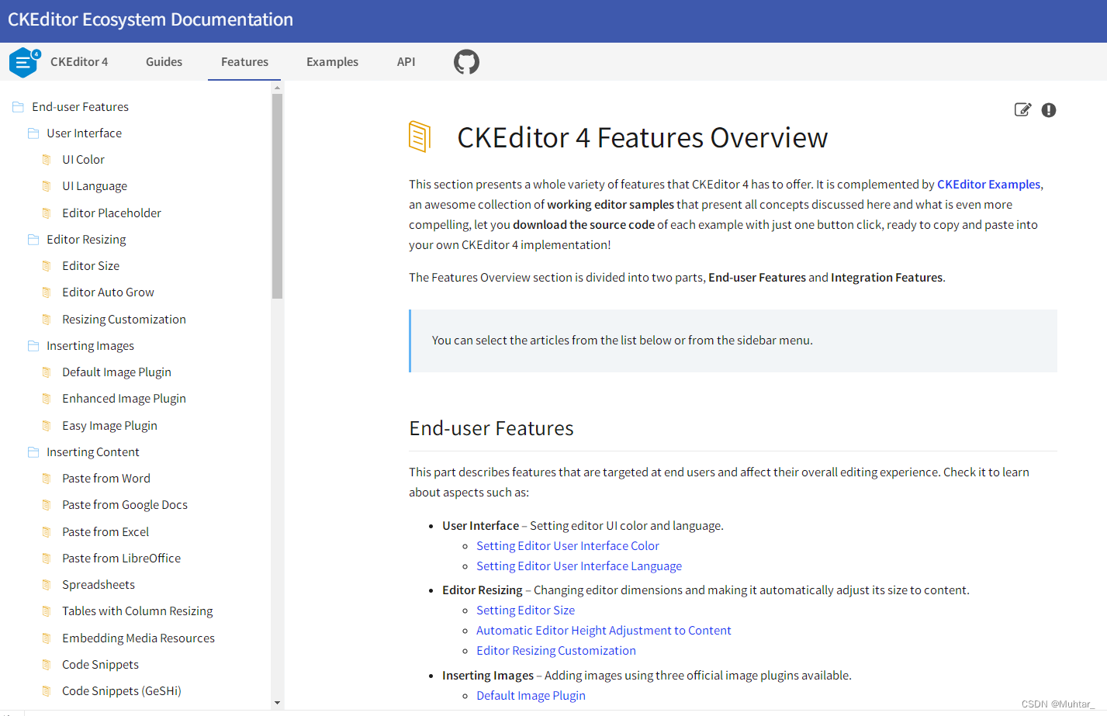The width and height of the screenshot is (1107, 716).
Task: Open Automatic Editor Height Adjustment to Content
Action: click(x=604, y=631)
